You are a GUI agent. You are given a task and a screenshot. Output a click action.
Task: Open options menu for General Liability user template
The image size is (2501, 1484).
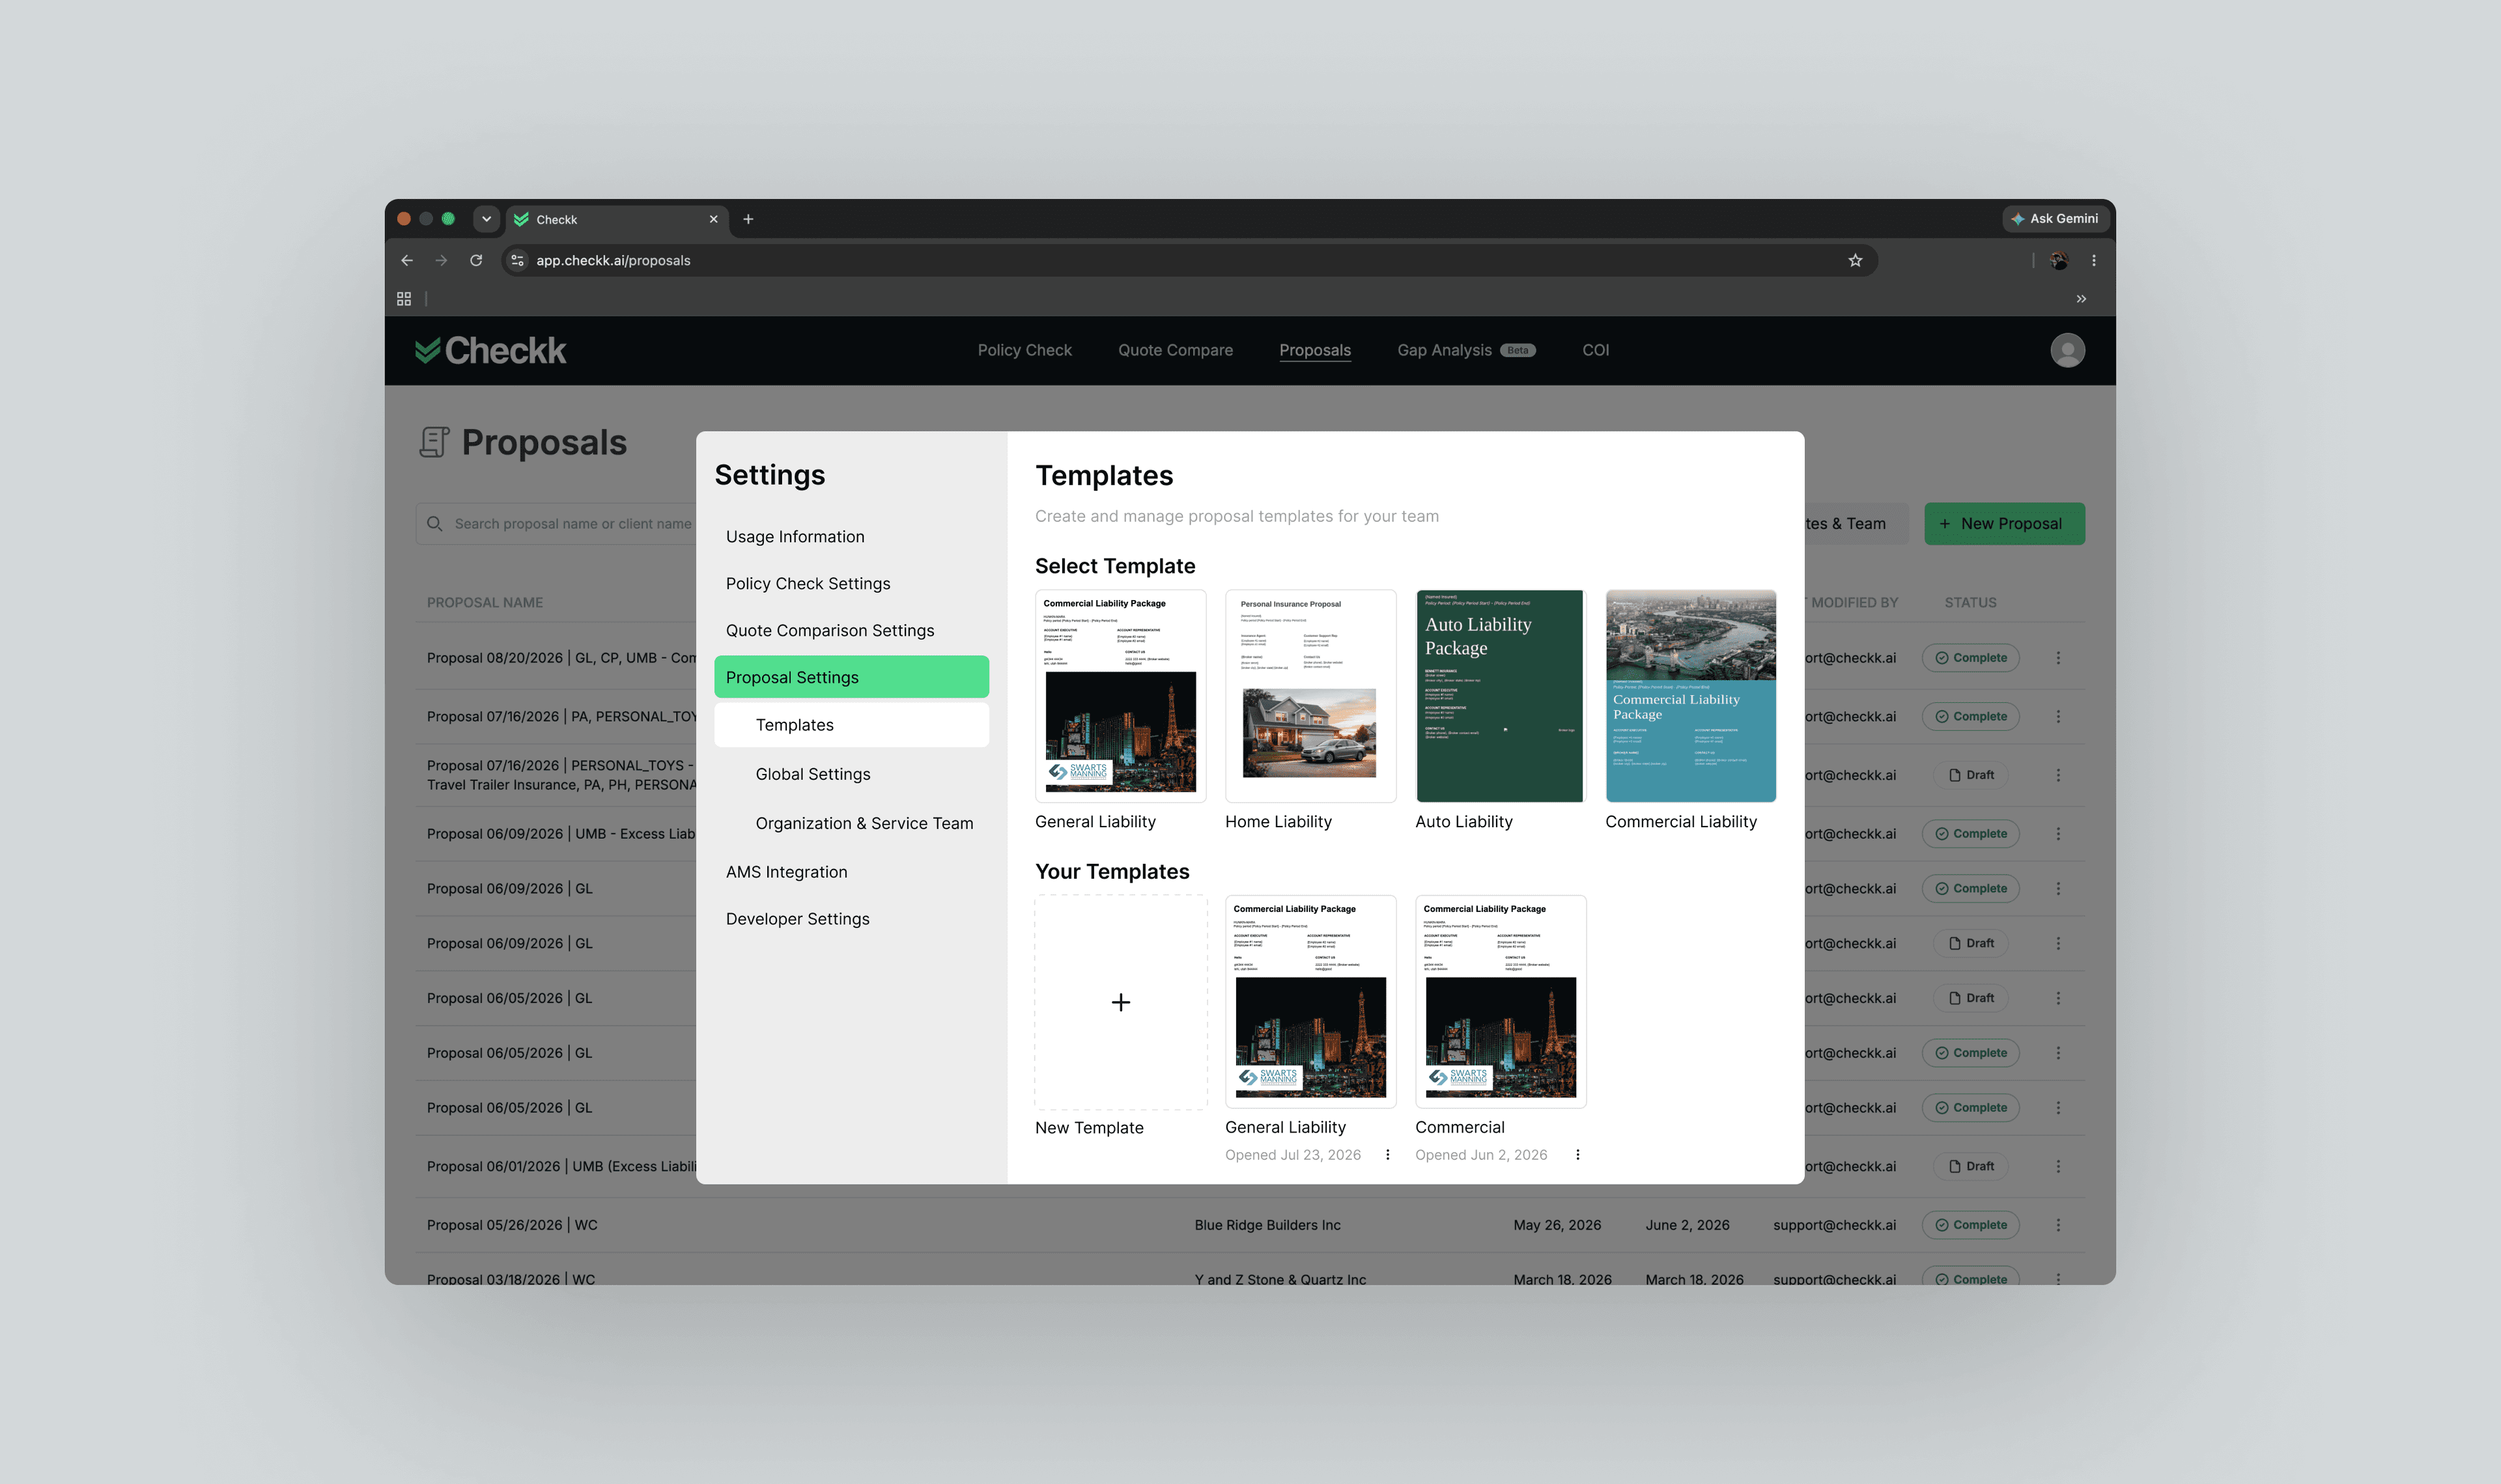point(1387,1155)
